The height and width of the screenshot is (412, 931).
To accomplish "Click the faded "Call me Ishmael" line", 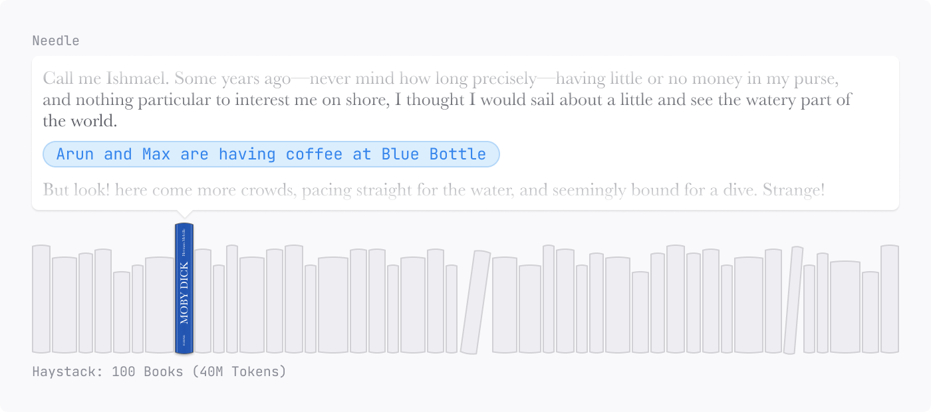I will 440,79.
